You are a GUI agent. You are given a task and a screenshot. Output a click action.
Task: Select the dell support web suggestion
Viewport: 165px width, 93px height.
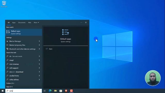[x=24, y=68]
